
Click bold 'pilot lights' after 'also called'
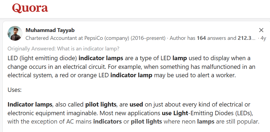pos(101,104)
